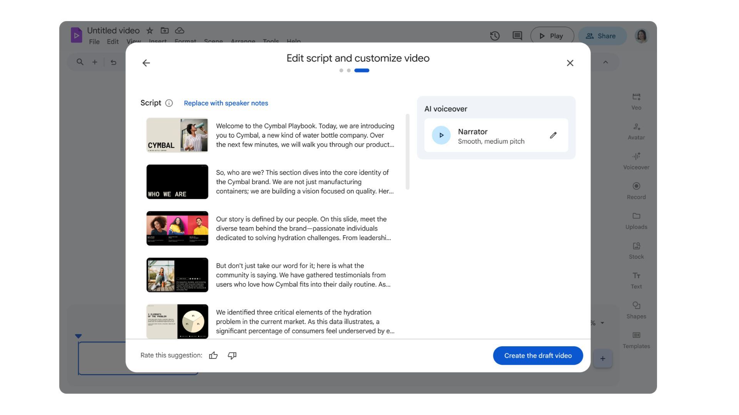Click Replace with speaker notes link
739x415 pixels.
pyautogui.click(x=226, y=103)
